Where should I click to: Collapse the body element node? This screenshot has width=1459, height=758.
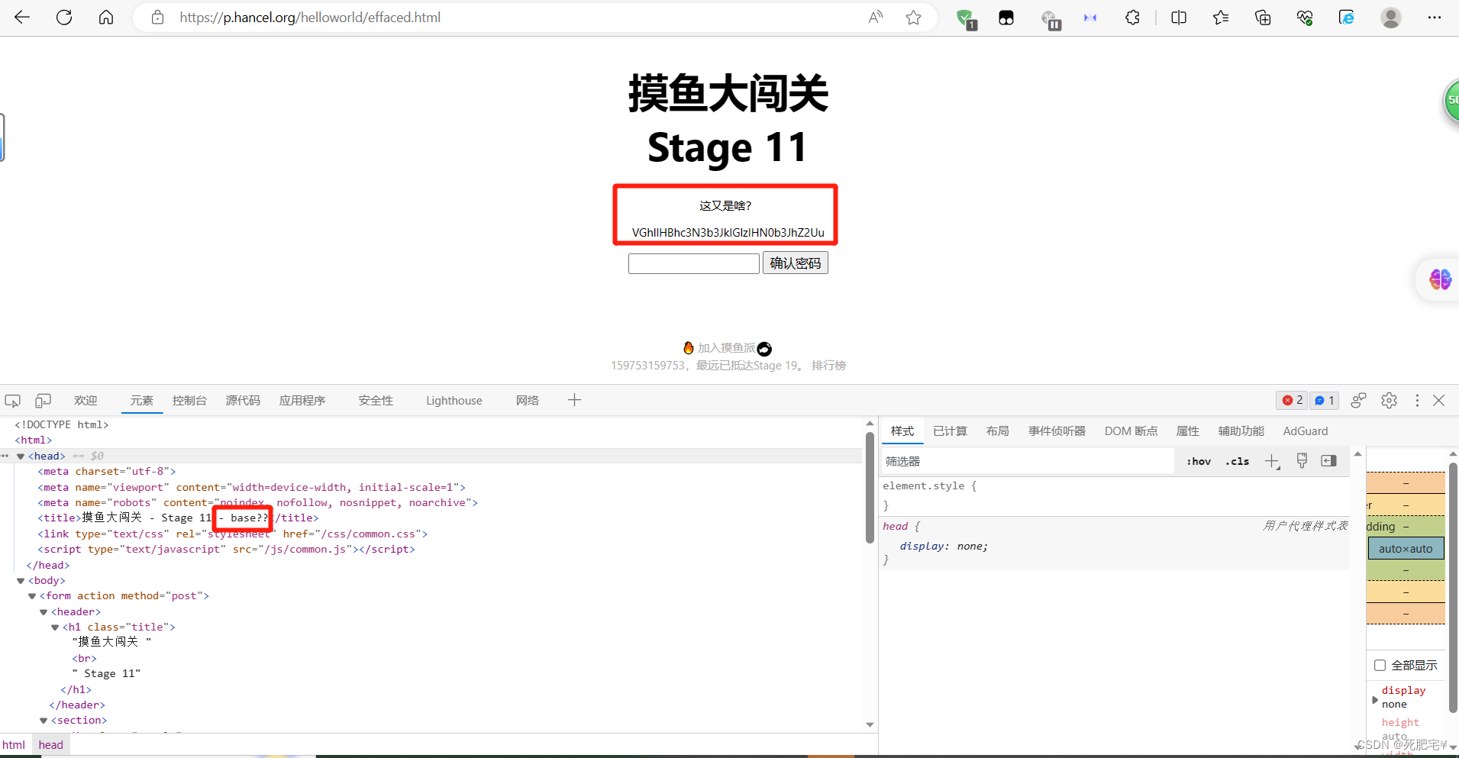tap(21, 580)
